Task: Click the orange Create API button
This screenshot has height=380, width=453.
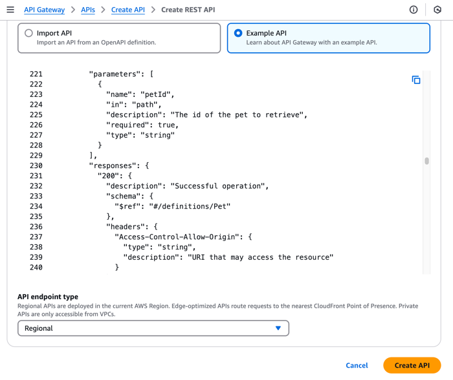Action: (x=412, y=365)
